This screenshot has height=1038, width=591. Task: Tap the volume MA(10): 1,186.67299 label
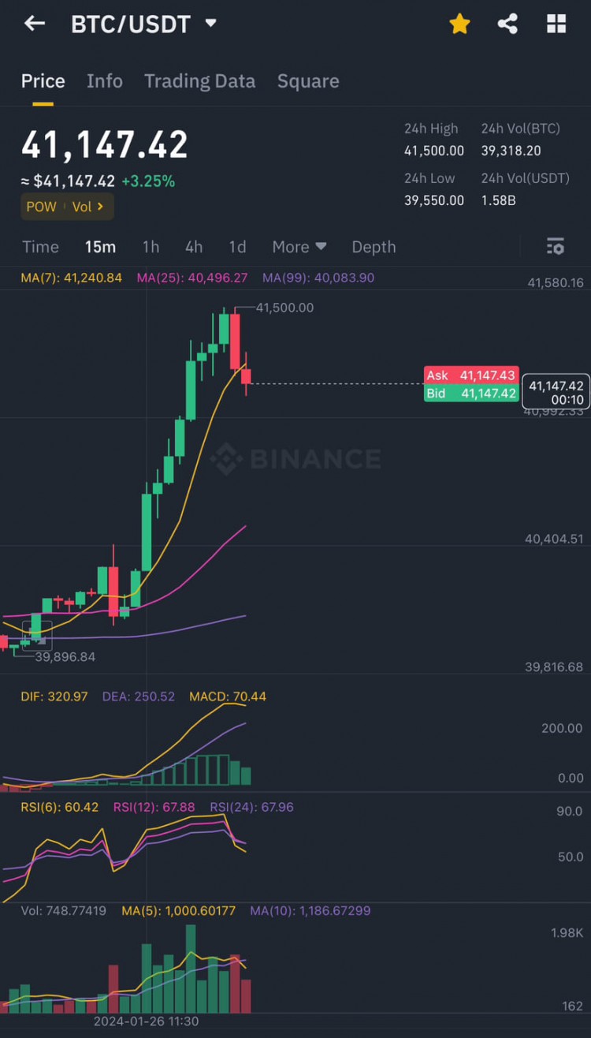point(310,911)
